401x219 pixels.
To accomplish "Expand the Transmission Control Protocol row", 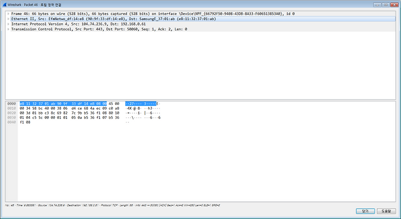I will 8,29.
